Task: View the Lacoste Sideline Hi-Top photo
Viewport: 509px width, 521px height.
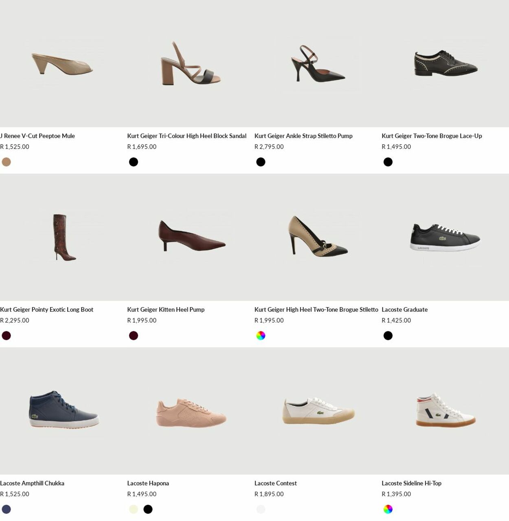Action: 445,411
